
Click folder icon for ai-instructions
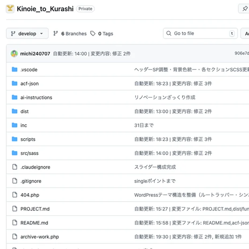[14, 97]
